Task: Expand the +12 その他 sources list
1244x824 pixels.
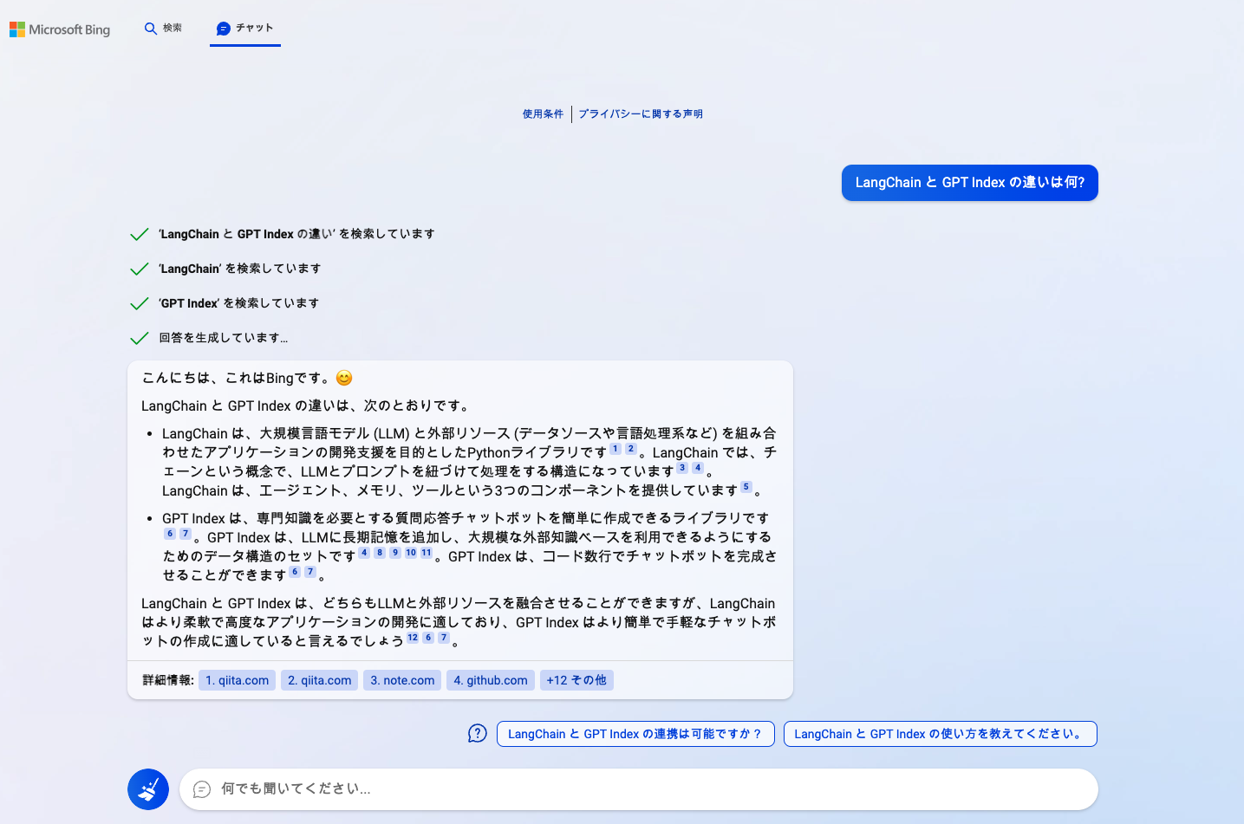Action: [x=576, y=680]
